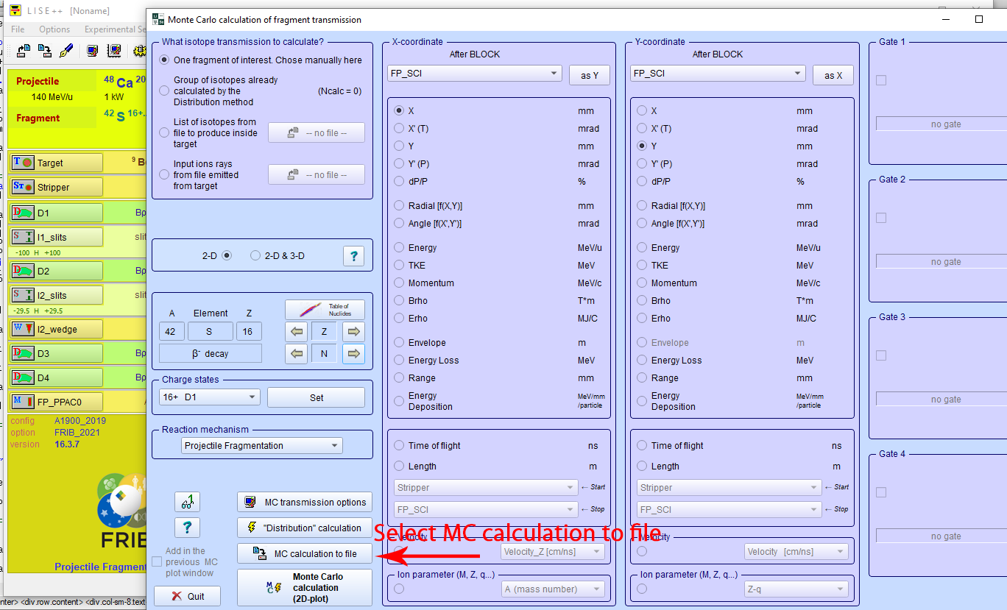Expand the Charge states 16+ D1 dropdown
Image resolution: width=1007 pixels, height=610 pixels.
click(x=210, y=397)
